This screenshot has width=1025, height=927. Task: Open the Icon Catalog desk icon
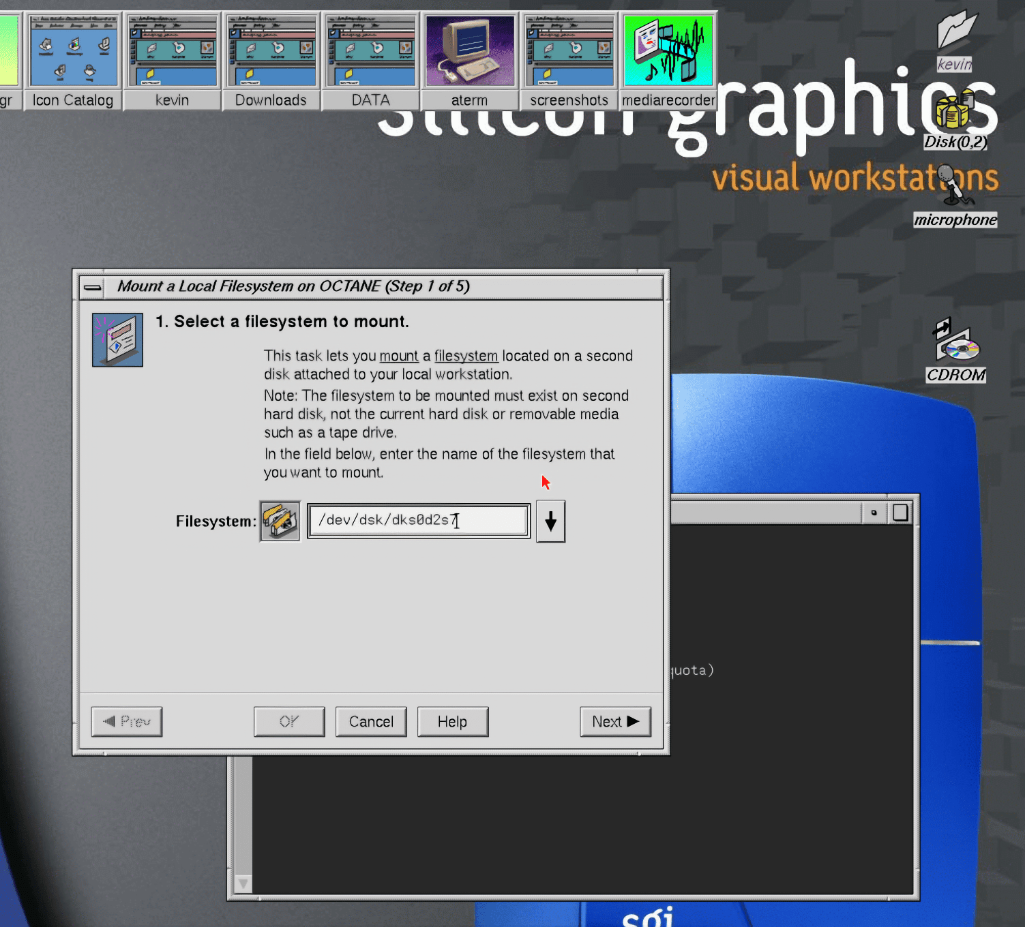(73, 61)
